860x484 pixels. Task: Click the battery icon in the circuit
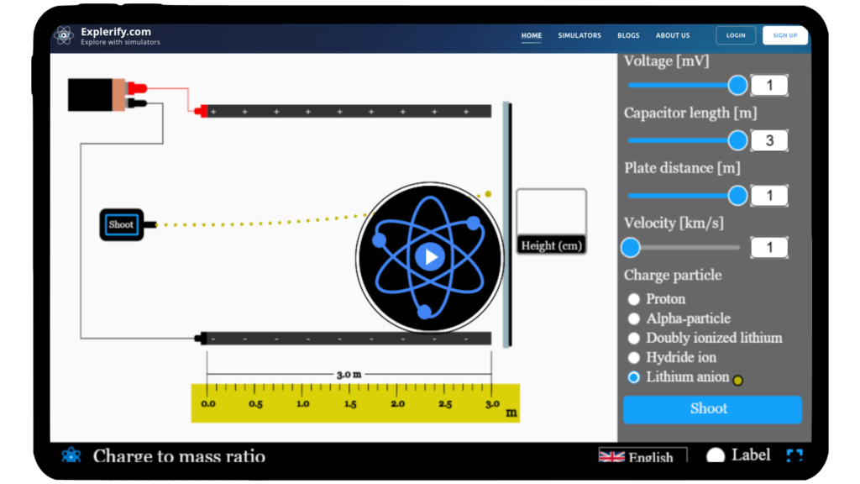click(96, 94)
